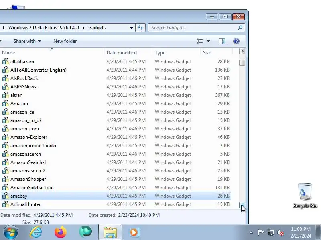The height and width of the screenshot is (240, 321).
Task: Click the Search Gadgets input field
Action: tap(193, 28)
